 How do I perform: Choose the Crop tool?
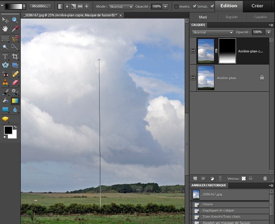[15, 56]
